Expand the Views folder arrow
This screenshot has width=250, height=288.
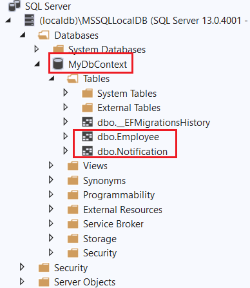[51, 165]
